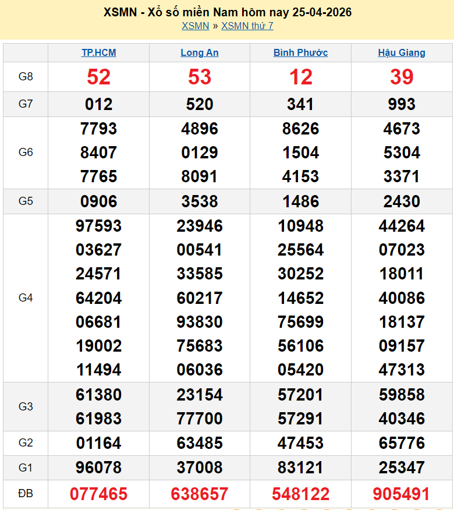Open the 'XSMN thứ 7' link
This screenshot has width=454, height=510.
[247, 26]
